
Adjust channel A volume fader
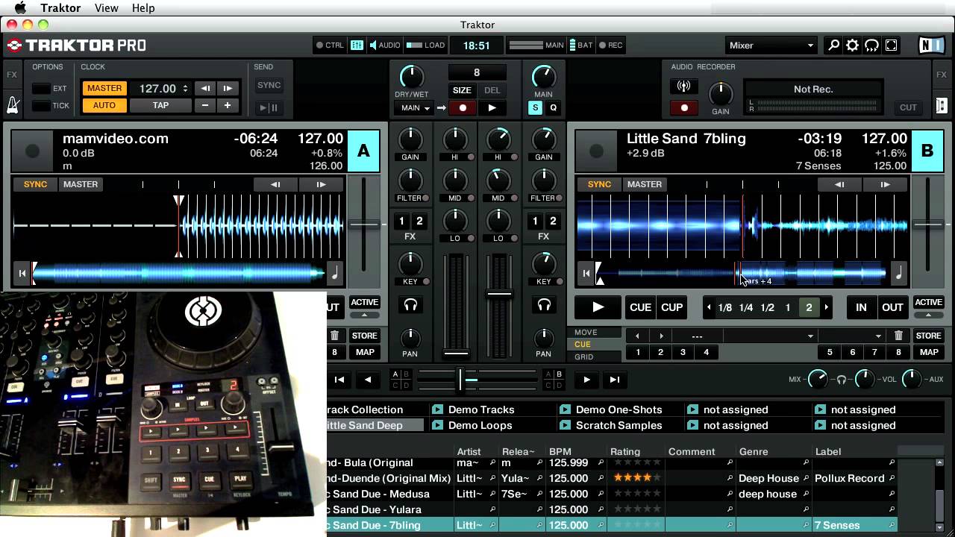456,354
